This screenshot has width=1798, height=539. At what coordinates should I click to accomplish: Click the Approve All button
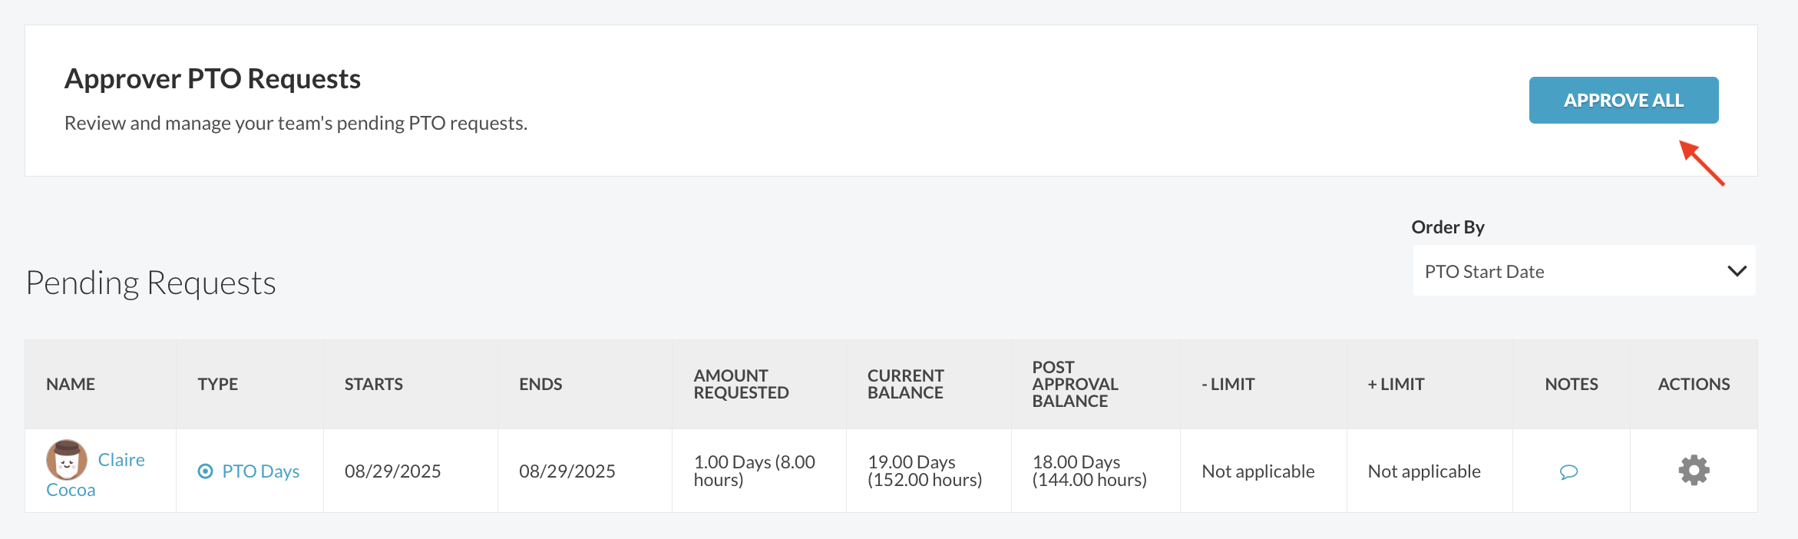1623,100
